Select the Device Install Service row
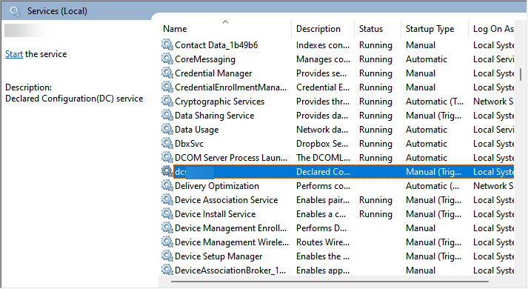The width and height of the screenshot is (528, 289). 337,214
